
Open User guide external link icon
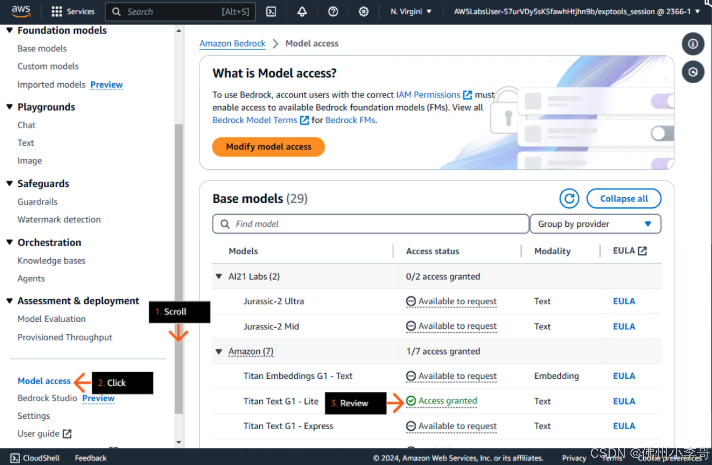click(67, 434)
